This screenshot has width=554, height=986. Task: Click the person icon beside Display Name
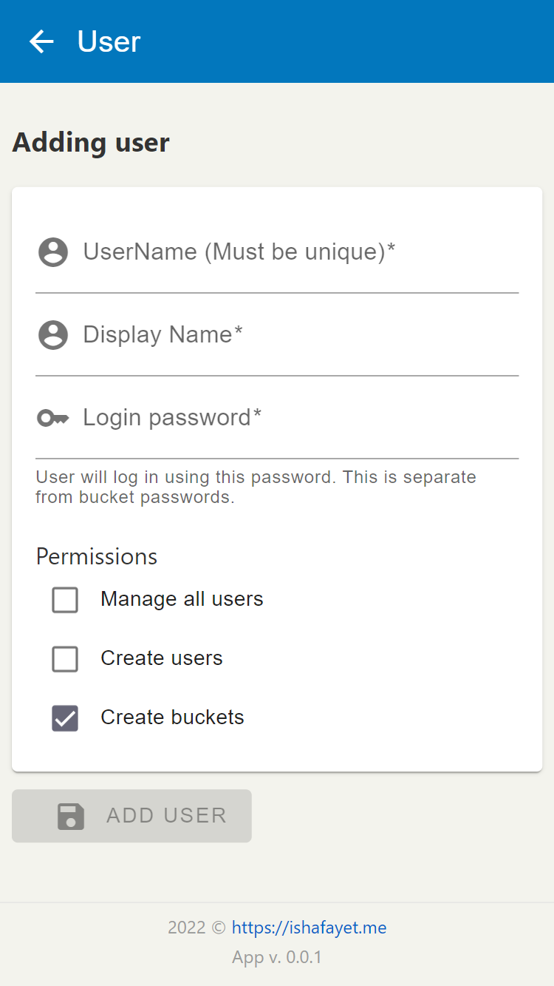53,335
